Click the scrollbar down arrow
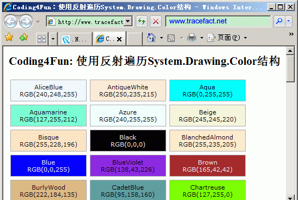 pos(290,197)
